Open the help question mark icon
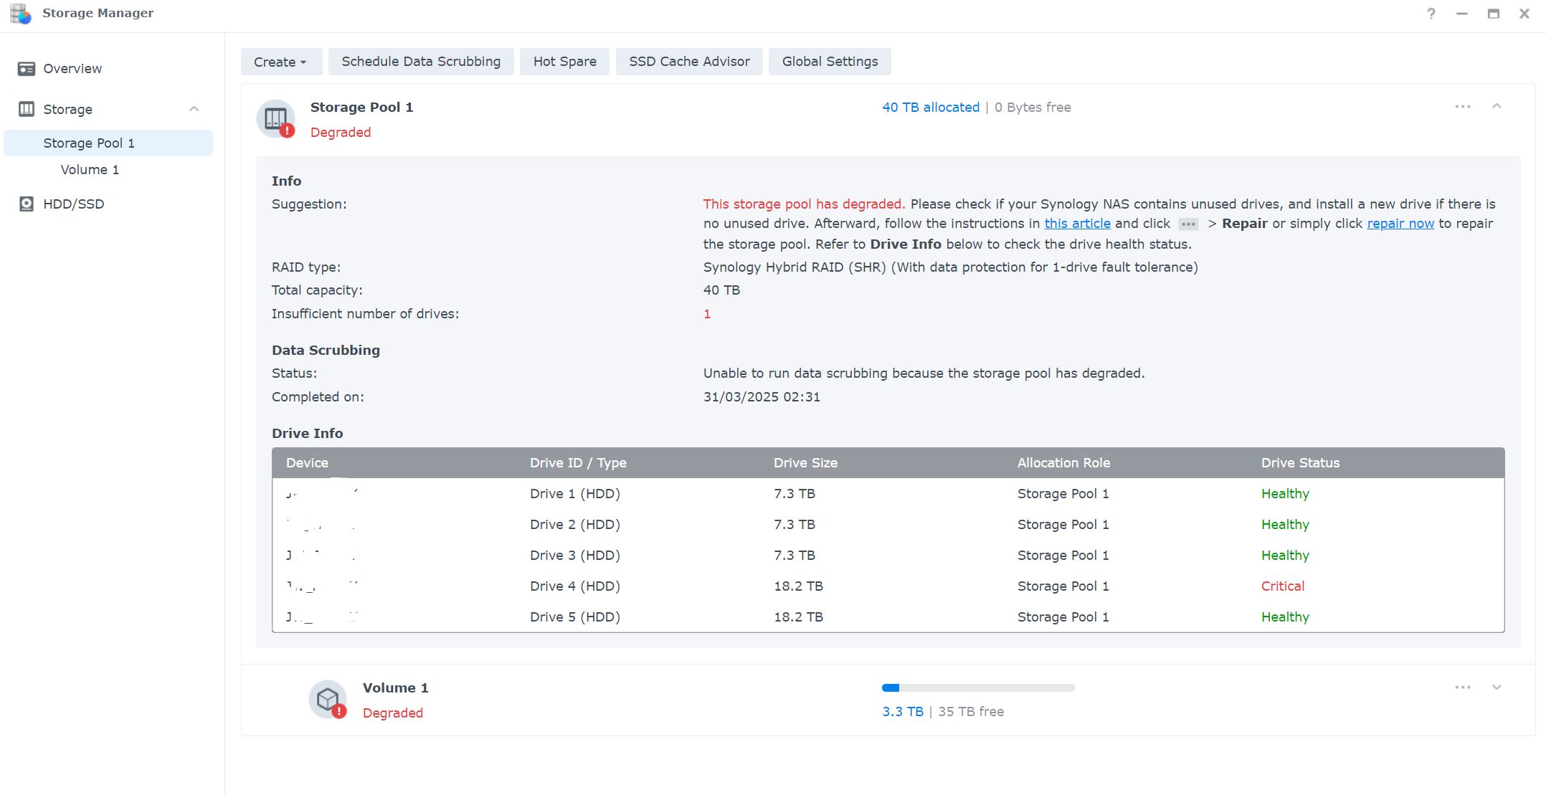Viewport: 1546px width, 795px height. [x=1431, y=14]
